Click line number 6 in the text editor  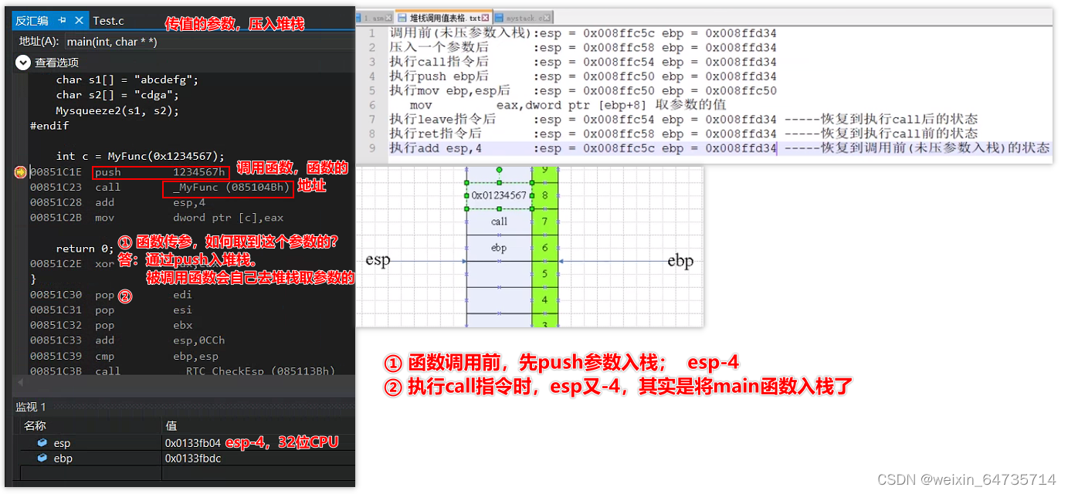(371, 105)
